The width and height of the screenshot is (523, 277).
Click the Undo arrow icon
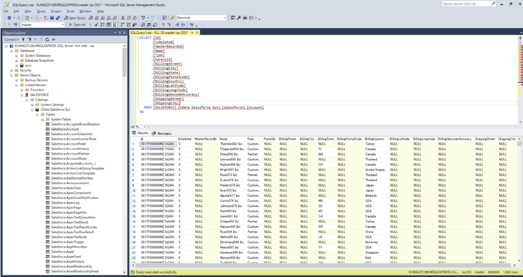point(143,18)
